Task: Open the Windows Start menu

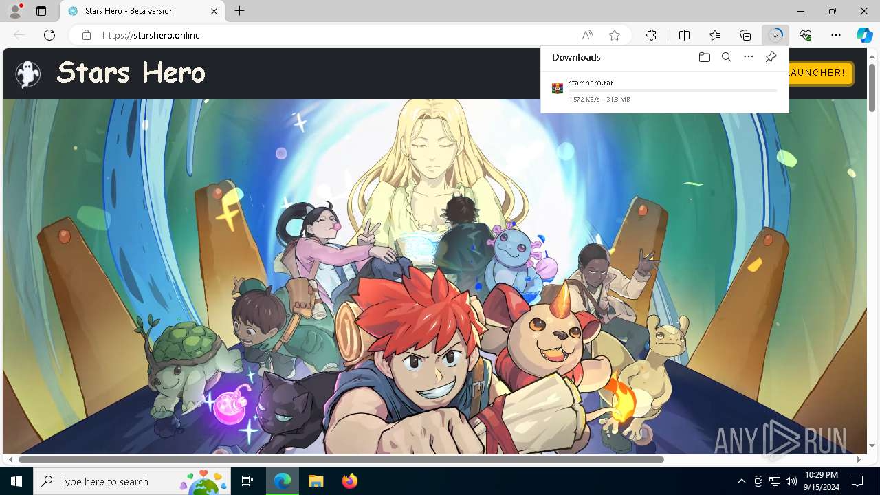Action: tap(16, 481)
